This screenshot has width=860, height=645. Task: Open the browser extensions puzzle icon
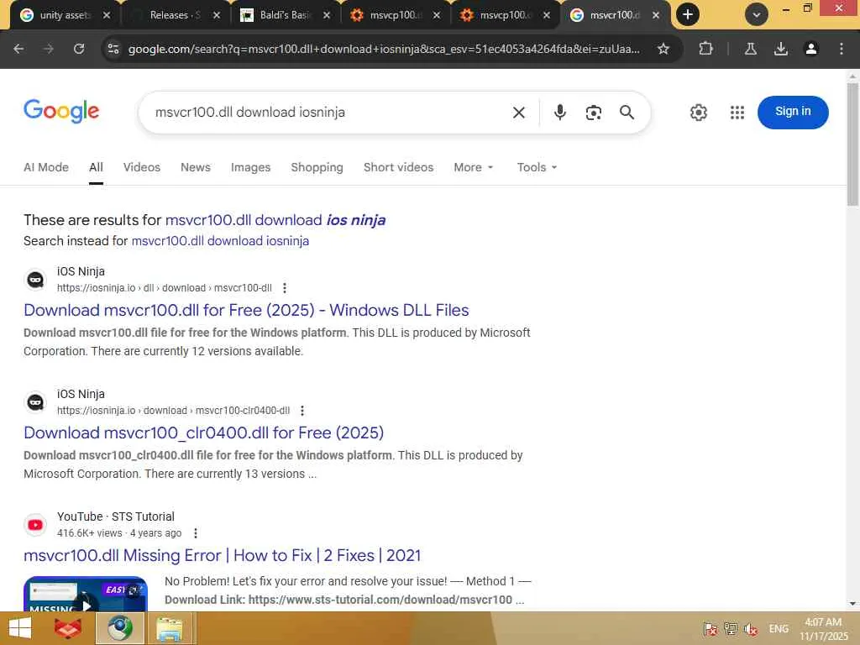705,49
